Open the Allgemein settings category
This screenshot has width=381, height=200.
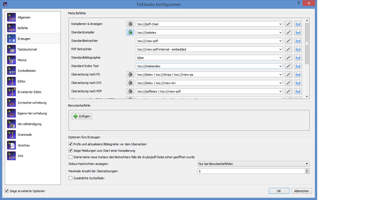point(33,17)
